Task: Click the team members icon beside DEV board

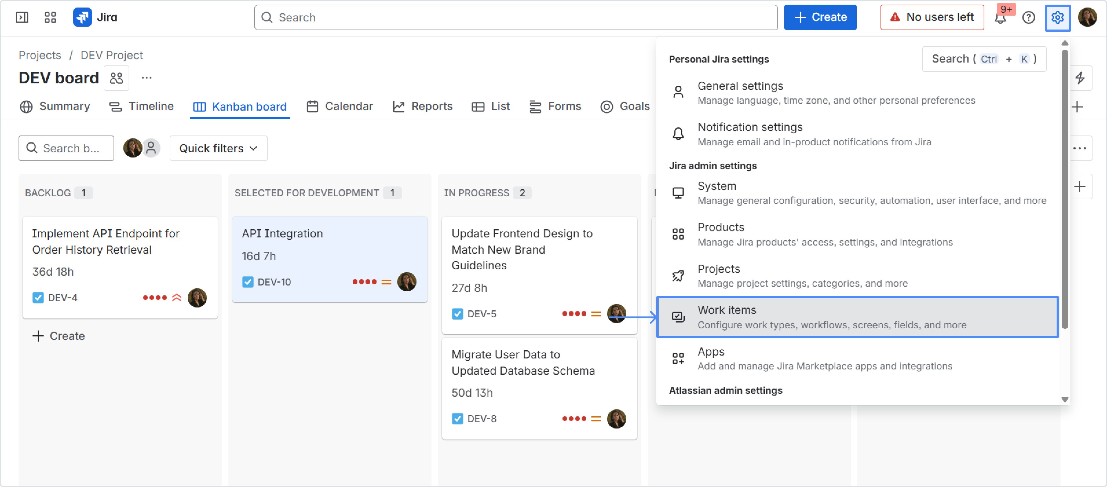Action: click(116, 78)
